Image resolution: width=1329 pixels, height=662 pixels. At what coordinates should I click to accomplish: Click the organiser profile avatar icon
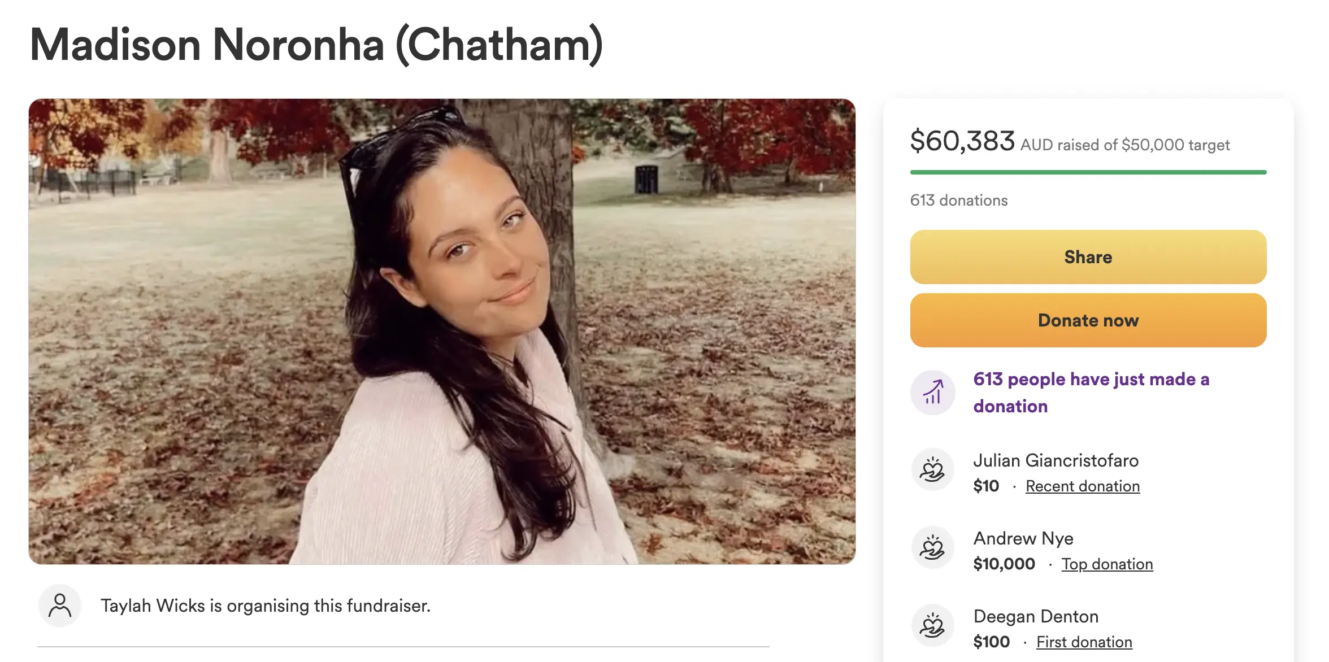[60, 606]
